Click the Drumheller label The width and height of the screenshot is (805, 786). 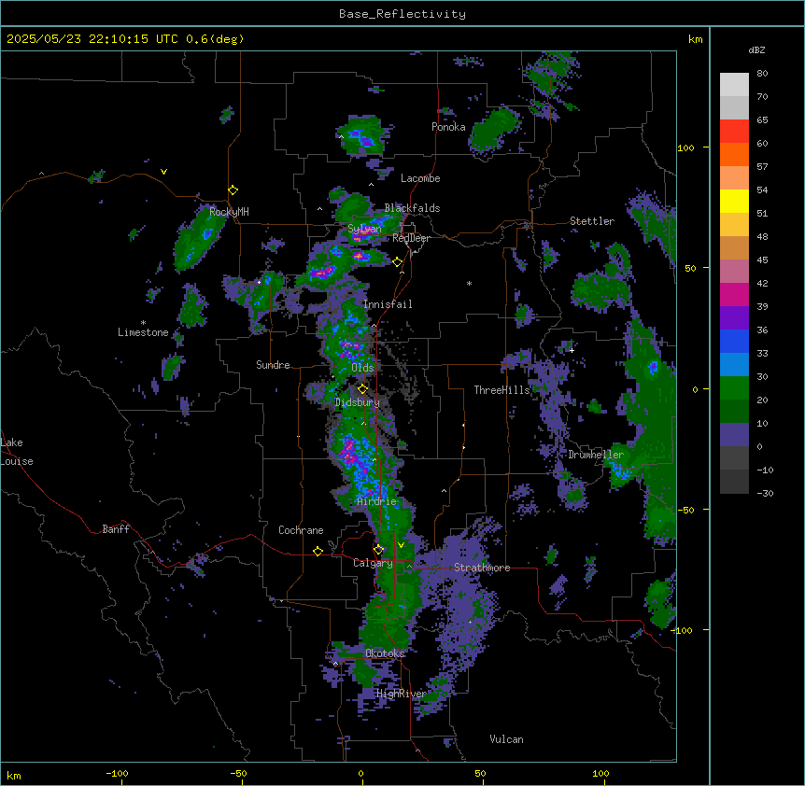pyautogui.click(x=596, y=455)
